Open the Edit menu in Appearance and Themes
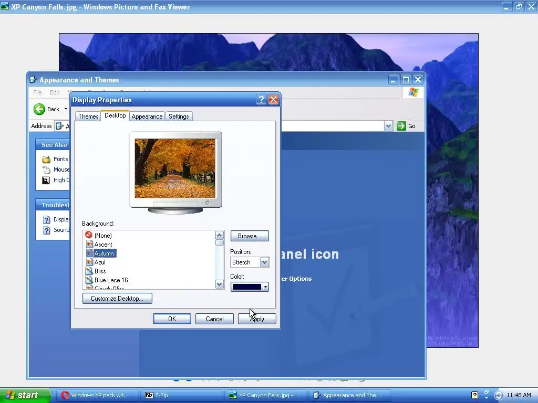538x403 pixels. click(x=55, y=92)
